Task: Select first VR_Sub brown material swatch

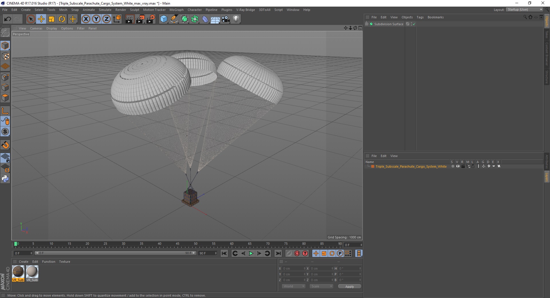Action: point(18,273)
